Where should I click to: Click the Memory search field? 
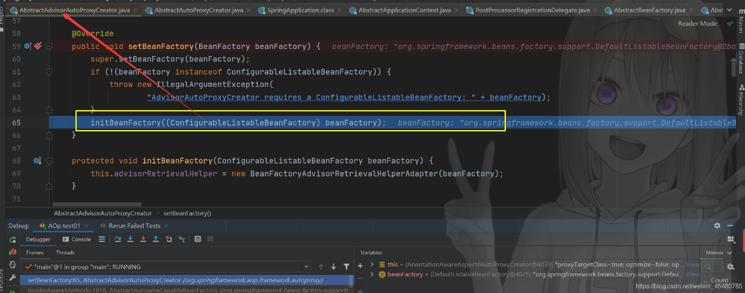coord(711,267)
